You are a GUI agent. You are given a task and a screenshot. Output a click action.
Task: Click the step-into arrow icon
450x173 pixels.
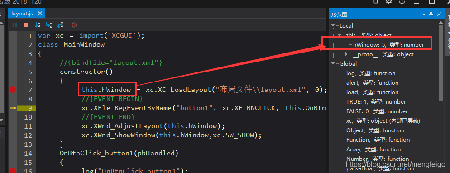49,25
